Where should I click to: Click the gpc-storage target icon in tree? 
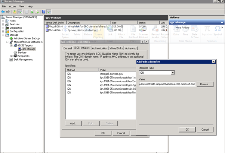[x=20, y=49]
